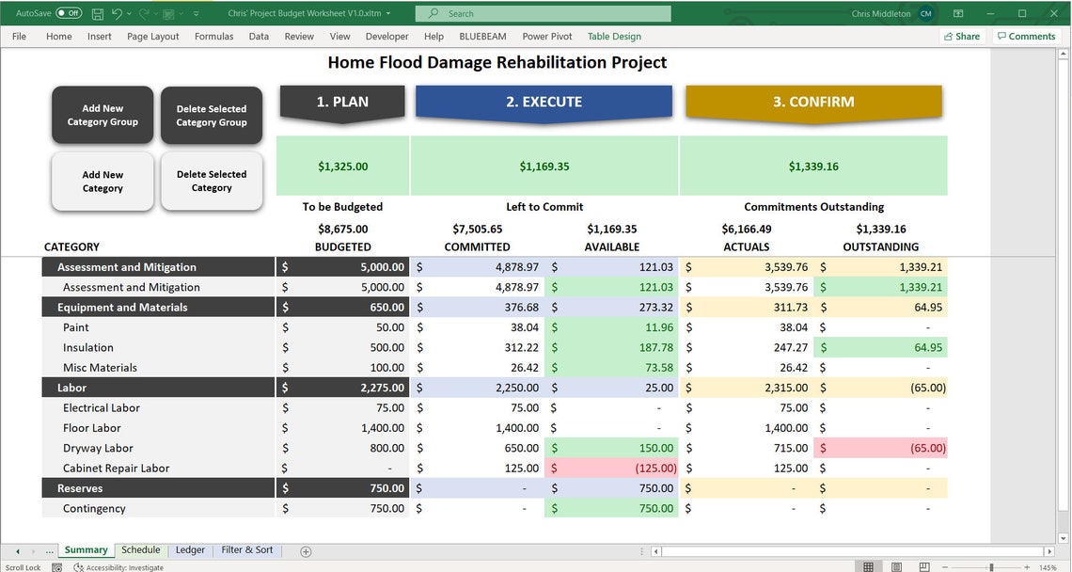Viewport: 1072px width, 572px height.
Task: Expand the workbook file name dropdown
Action: pos(388,14)
